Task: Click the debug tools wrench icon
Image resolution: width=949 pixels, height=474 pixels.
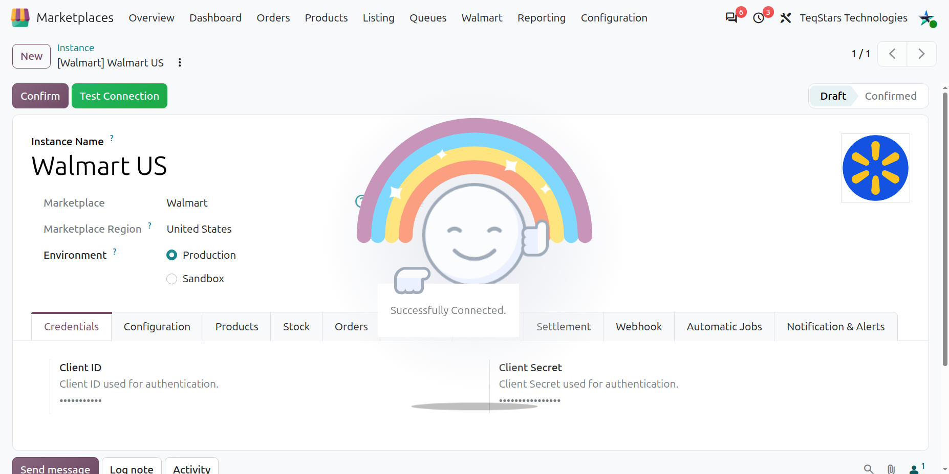Action: click(x=786, y=18)
